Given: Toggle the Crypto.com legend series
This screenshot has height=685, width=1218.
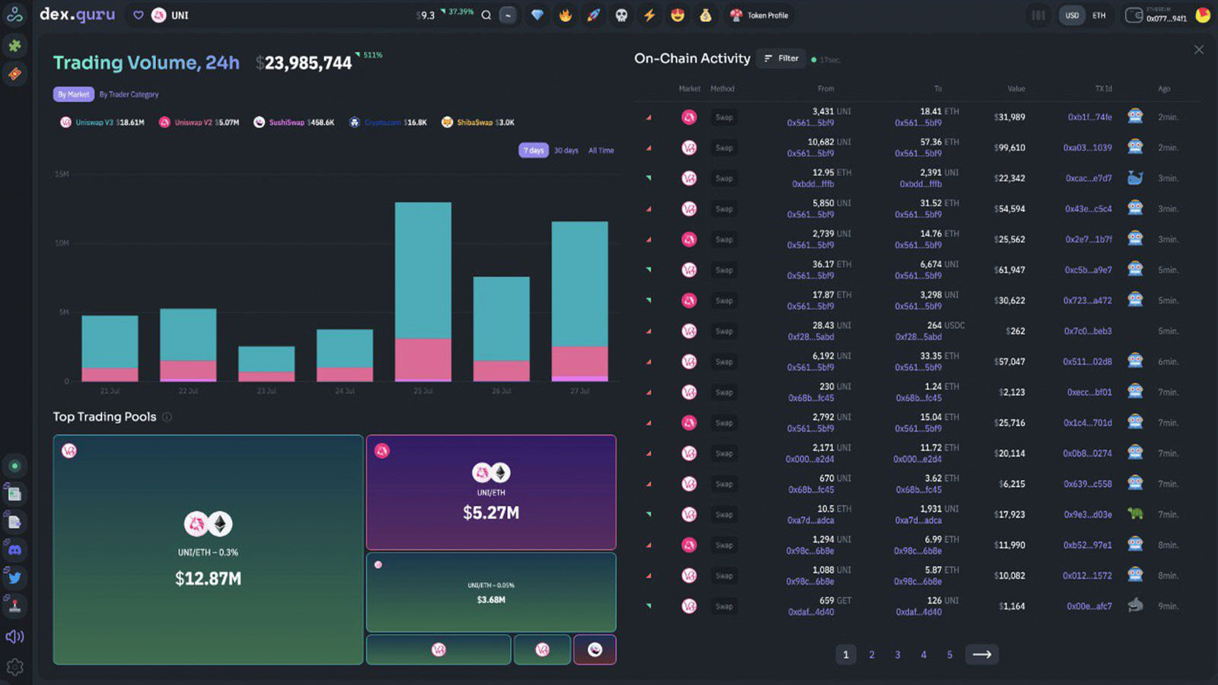Looking at the screenshot, I should tap(388, 123).
